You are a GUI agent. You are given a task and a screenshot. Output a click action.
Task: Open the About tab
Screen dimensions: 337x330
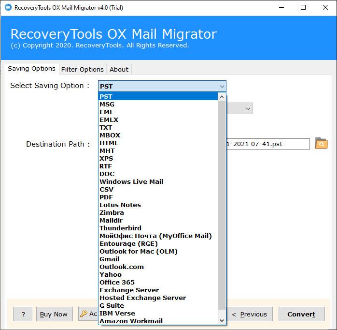point(119,69)
